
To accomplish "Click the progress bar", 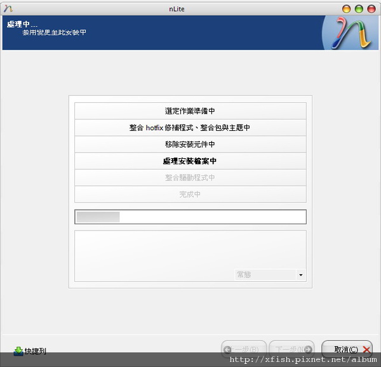I will 190,217.
